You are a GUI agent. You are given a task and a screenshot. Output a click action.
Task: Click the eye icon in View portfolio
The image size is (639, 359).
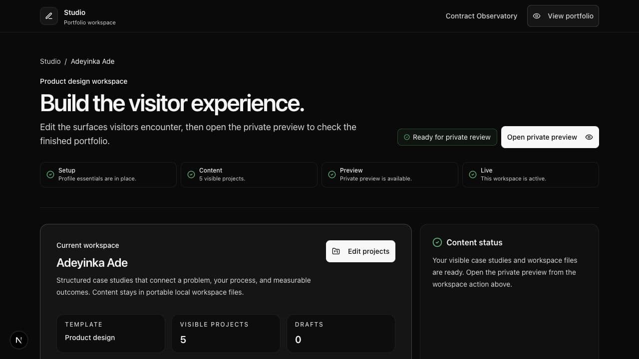pos(537,16)
